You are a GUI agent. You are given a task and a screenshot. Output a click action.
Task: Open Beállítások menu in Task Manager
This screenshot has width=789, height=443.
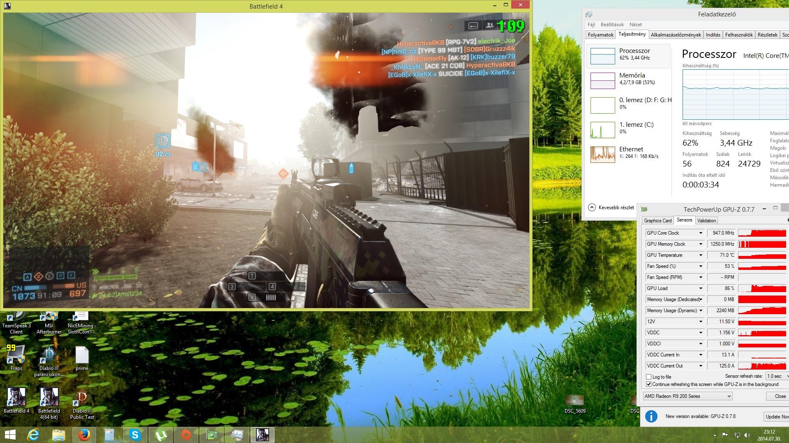tap(612, 25)
